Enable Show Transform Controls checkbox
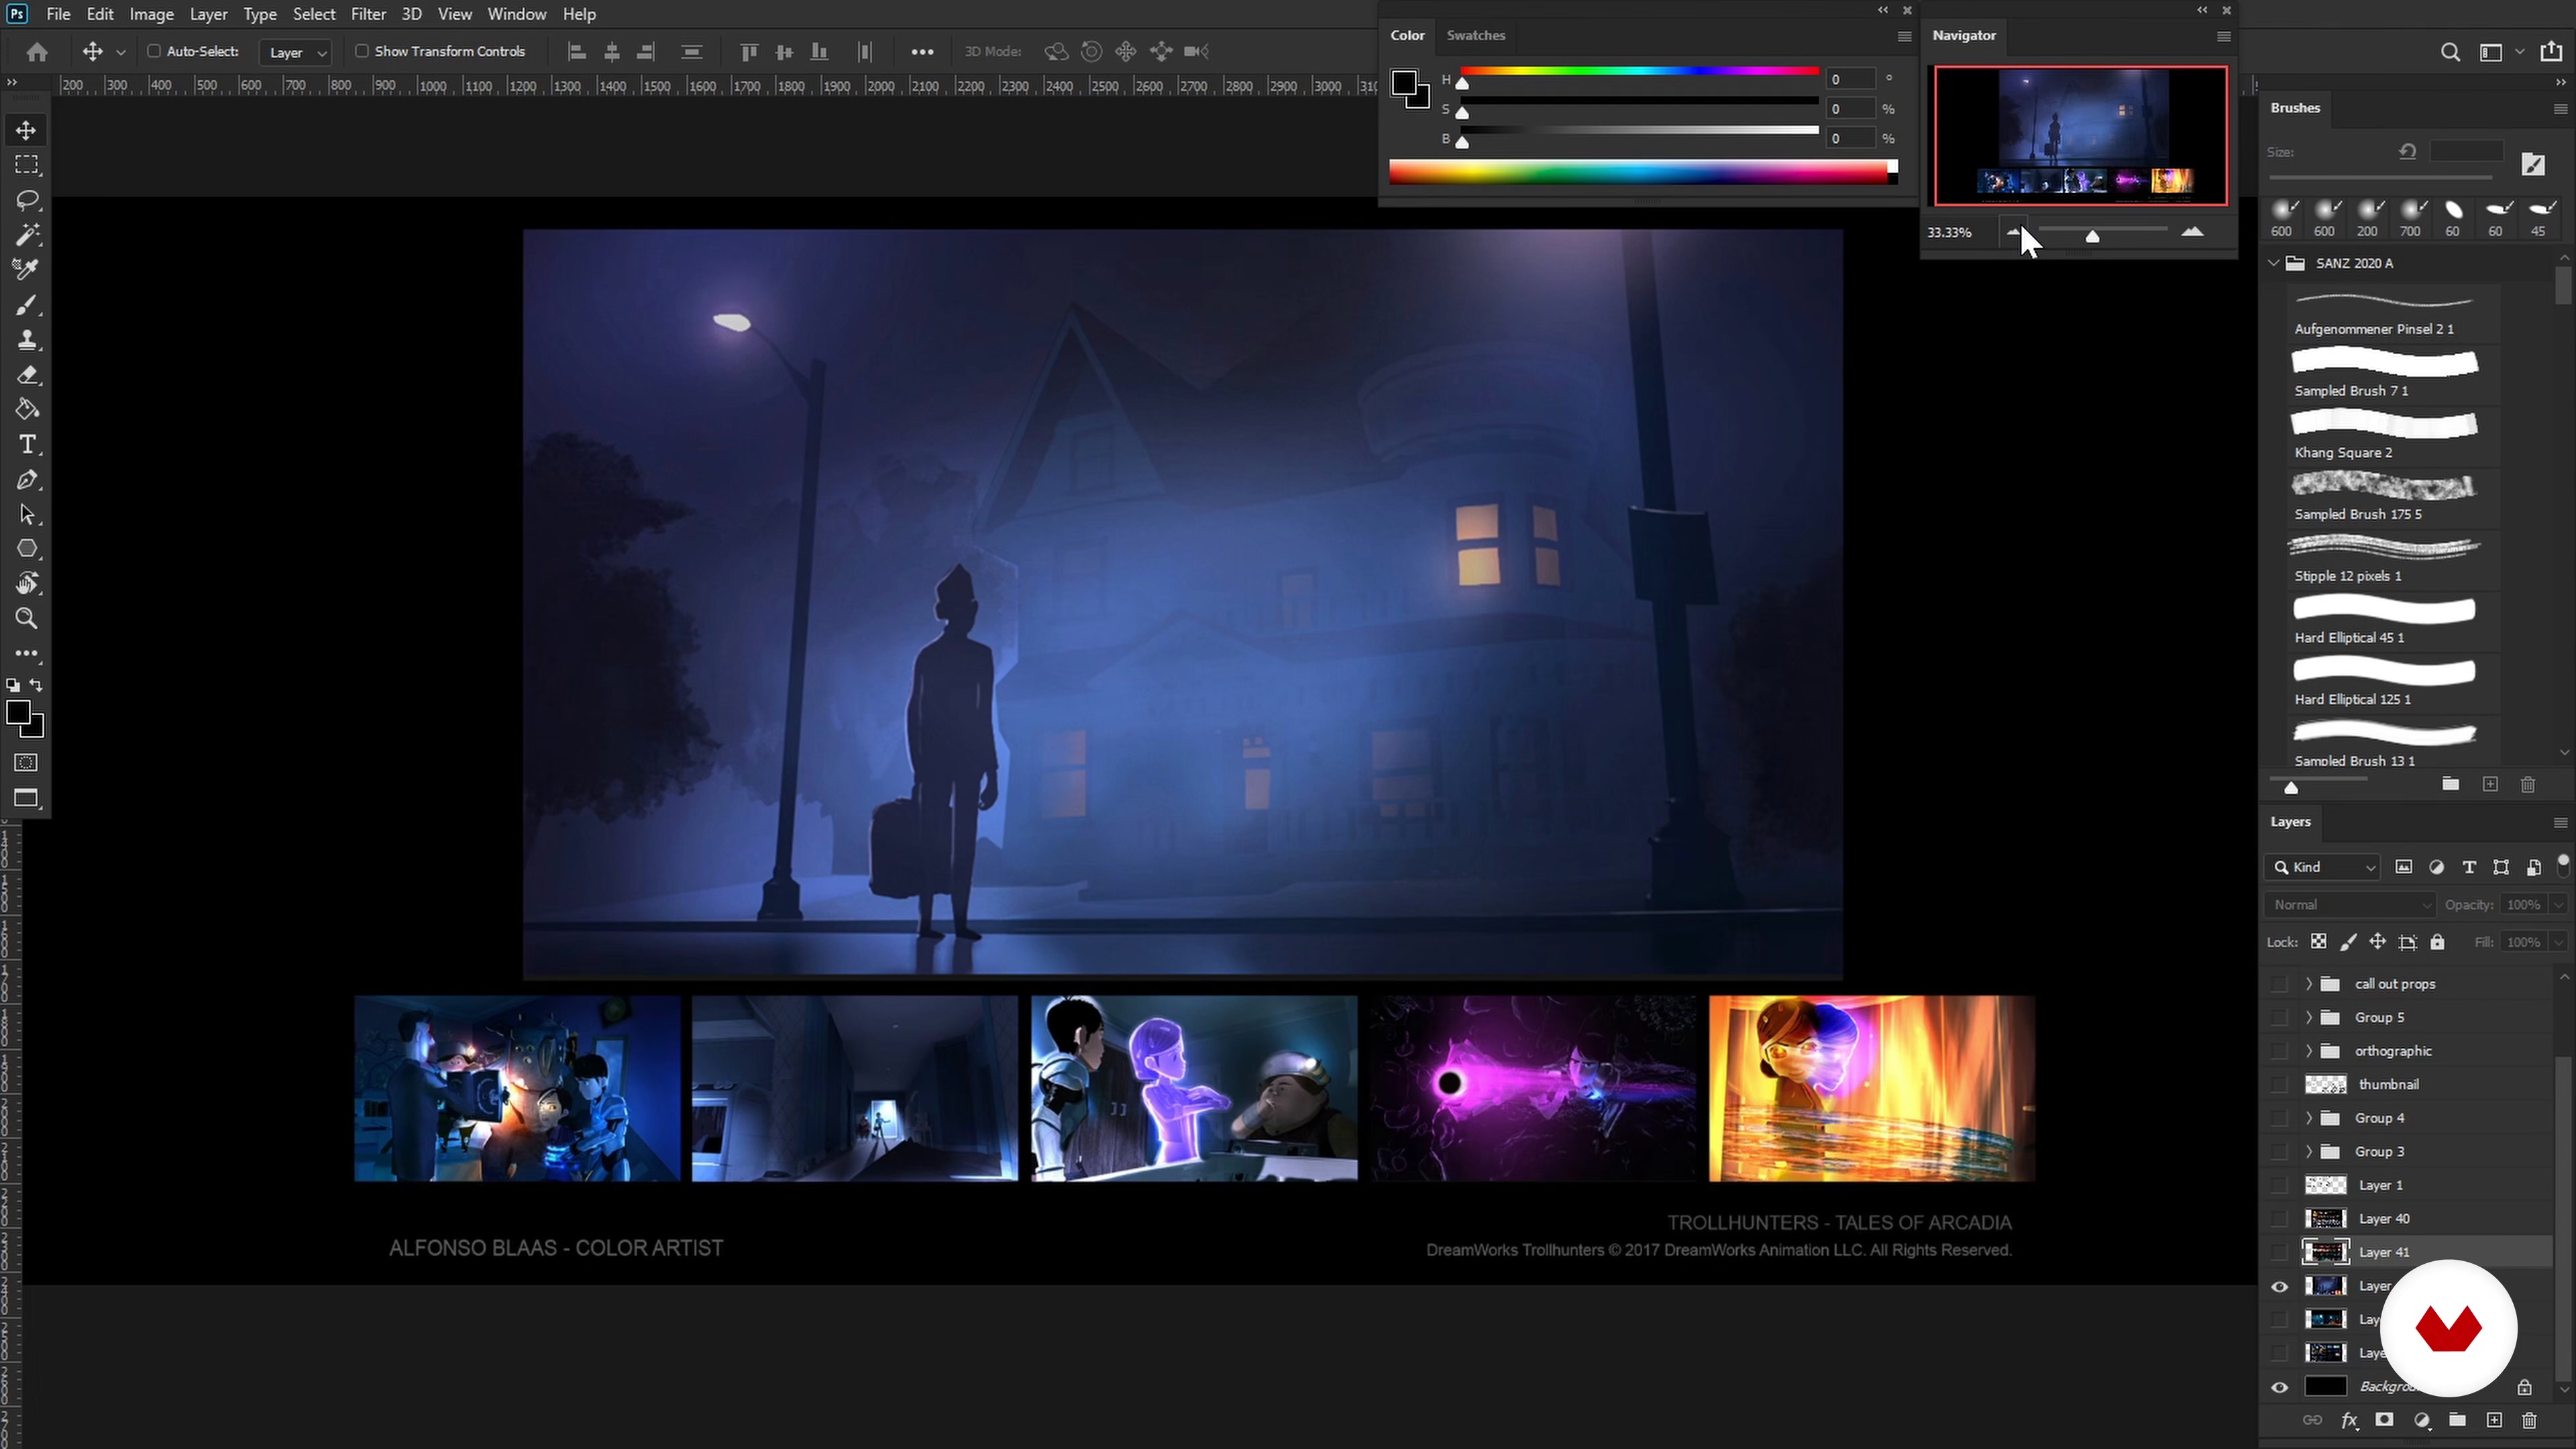 pyautogui.click(x=362, y=51)
